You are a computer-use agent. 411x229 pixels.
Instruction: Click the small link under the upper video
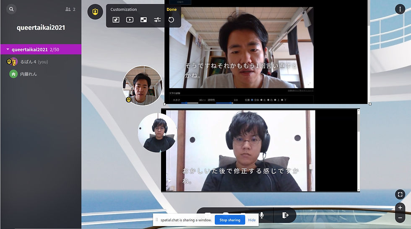click(300, 90)
